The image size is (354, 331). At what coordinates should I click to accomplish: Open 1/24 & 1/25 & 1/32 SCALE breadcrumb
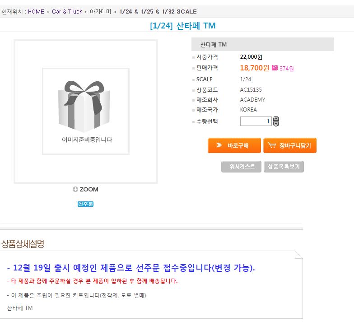pos(158,12)
